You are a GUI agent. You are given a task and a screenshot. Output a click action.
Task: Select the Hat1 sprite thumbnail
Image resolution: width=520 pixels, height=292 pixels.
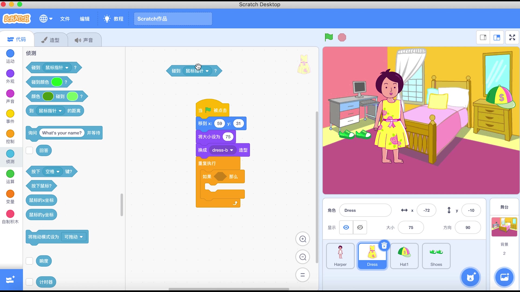[404, 256]
